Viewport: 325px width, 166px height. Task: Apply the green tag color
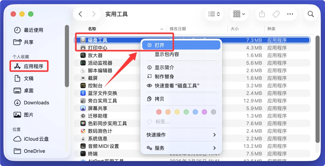tap(186, 112)
